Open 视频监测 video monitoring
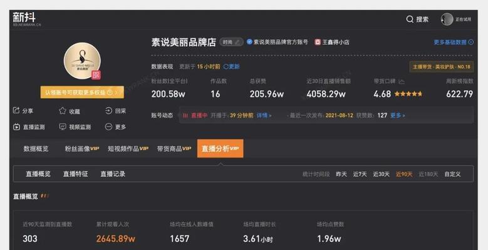 (75, 127)
